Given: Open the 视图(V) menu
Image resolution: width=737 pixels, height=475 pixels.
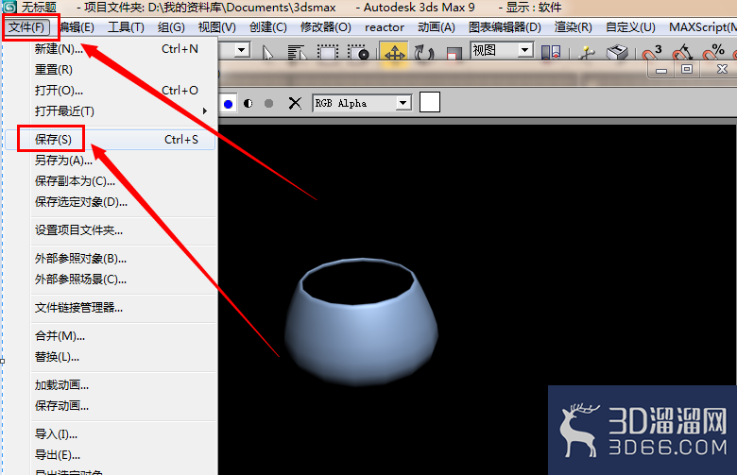Looking at the screenshot, I should tap(216, 27).
